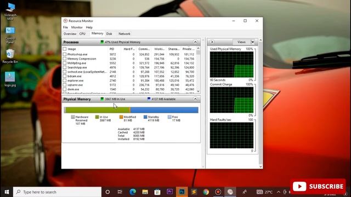The width and height of the screenshot is (351, 197).
Task: Click Resource Monitor taskbar icon
Action: 230,192
